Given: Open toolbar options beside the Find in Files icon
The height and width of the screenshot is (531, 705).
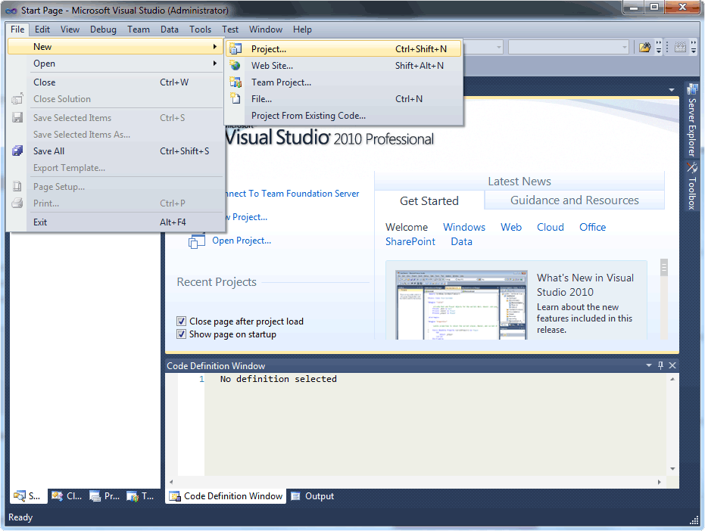Looking at the screenshot, I should [x=659, y=47].
